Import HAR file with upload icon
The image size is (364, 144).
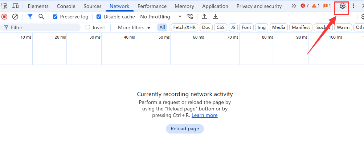(x=204, y=17)
